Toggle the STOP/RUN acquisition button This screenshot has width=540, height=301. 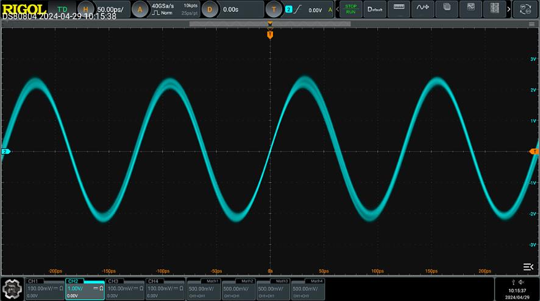point(350,9)
